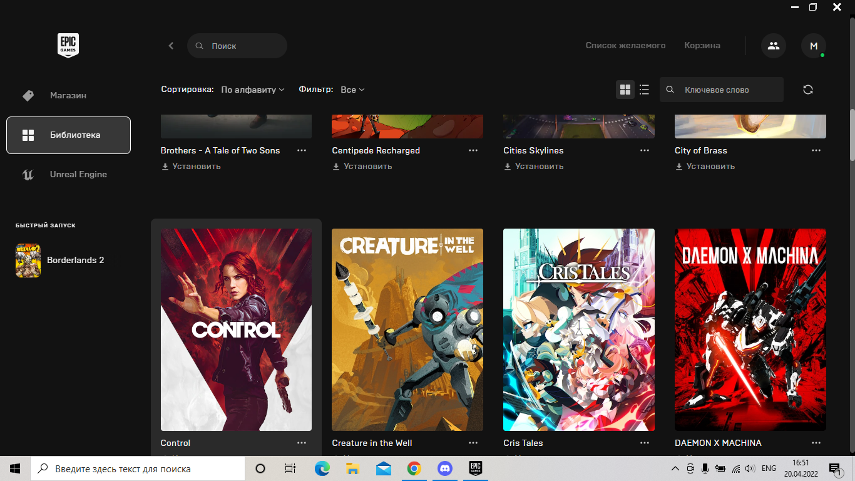This screenshot has height=481, width=855.
Task: Open Google Chrome from the taskbar
Action: [x=414, y=468]
